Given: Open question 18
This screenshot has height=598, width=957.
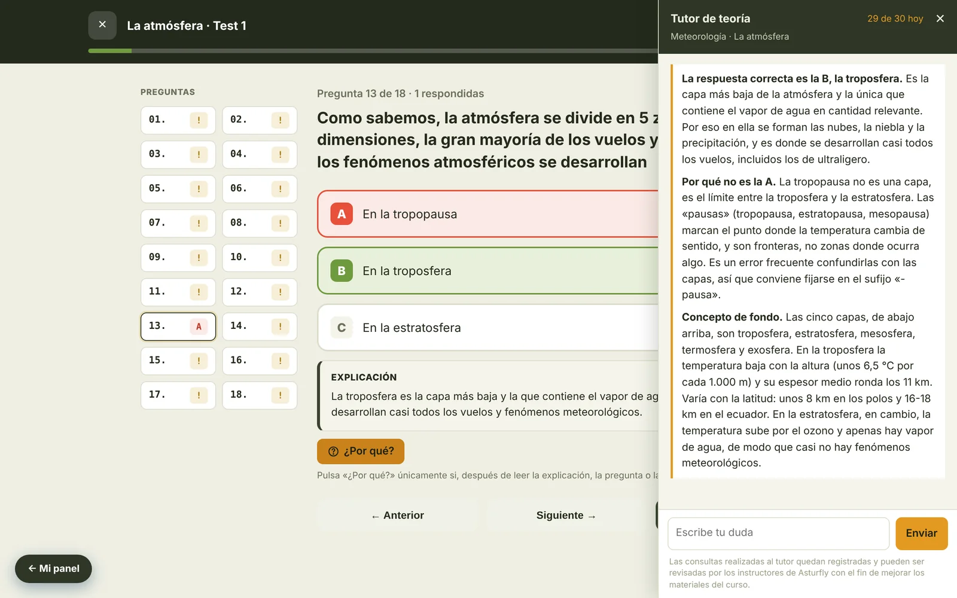Looking at the screenshot, I should 260,395.
